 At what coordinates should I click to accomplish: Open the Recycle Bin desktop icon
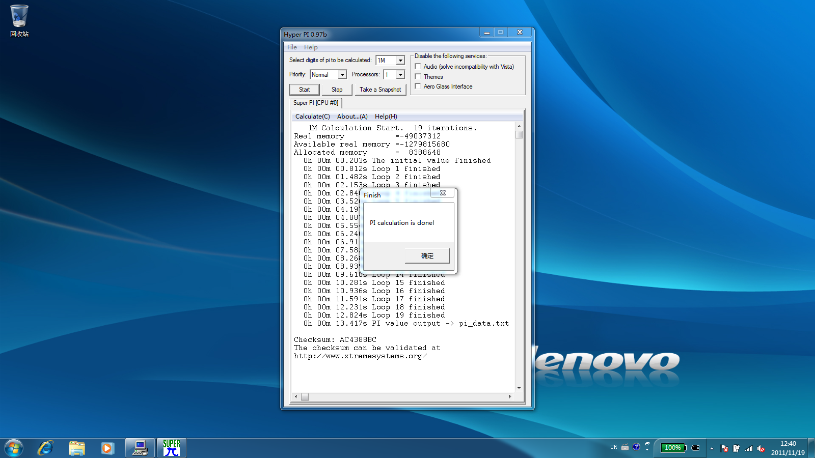pyautogui.click(x=19, y=21)
